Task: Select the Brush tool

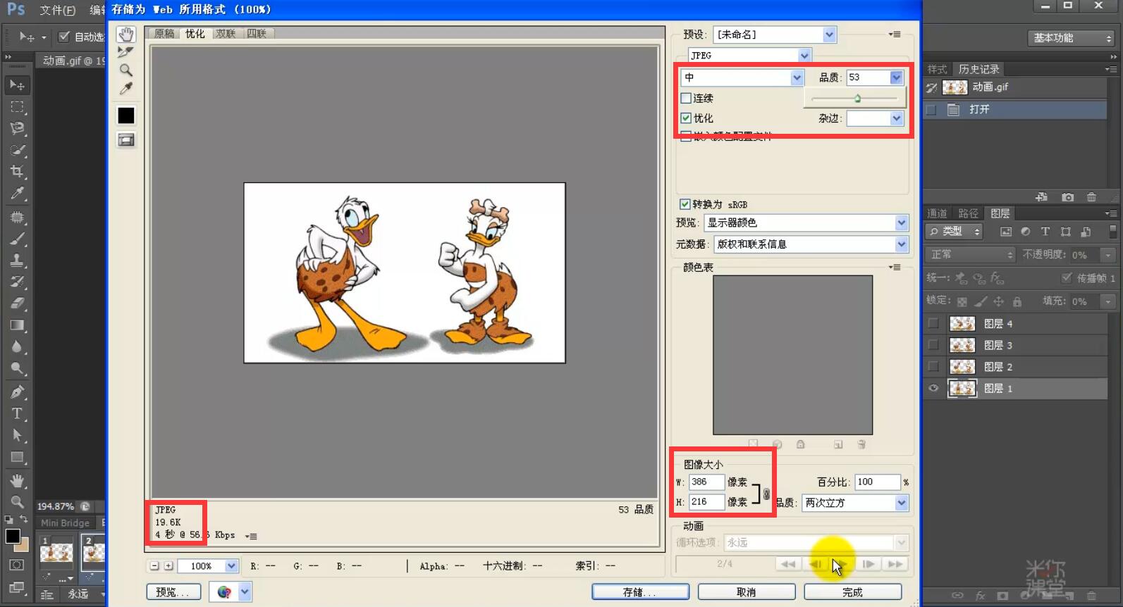Action: pyautogui.click(x=17, y=238)
